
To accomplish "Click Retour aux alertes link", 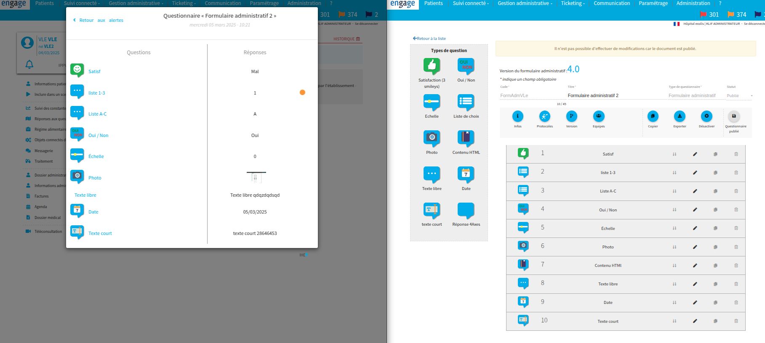I will click(99, 20).
